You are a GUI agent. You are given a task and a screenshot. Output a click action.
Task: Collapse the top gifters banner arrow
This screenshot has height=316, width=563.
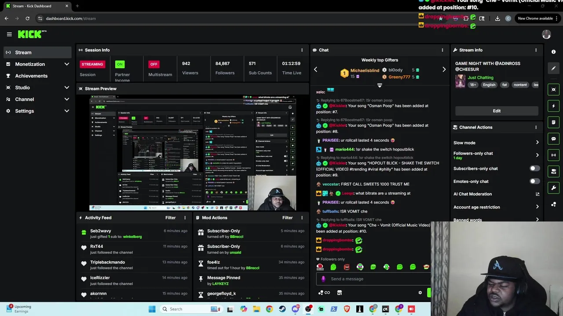coord(380,86)
